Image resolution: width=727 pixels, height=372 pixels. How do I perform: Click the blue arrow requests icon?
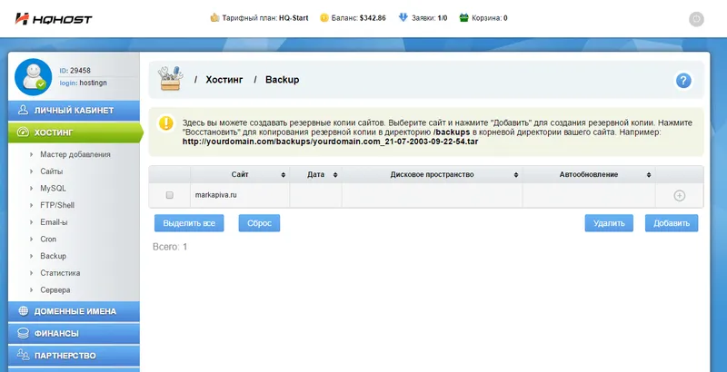[403, 17]
